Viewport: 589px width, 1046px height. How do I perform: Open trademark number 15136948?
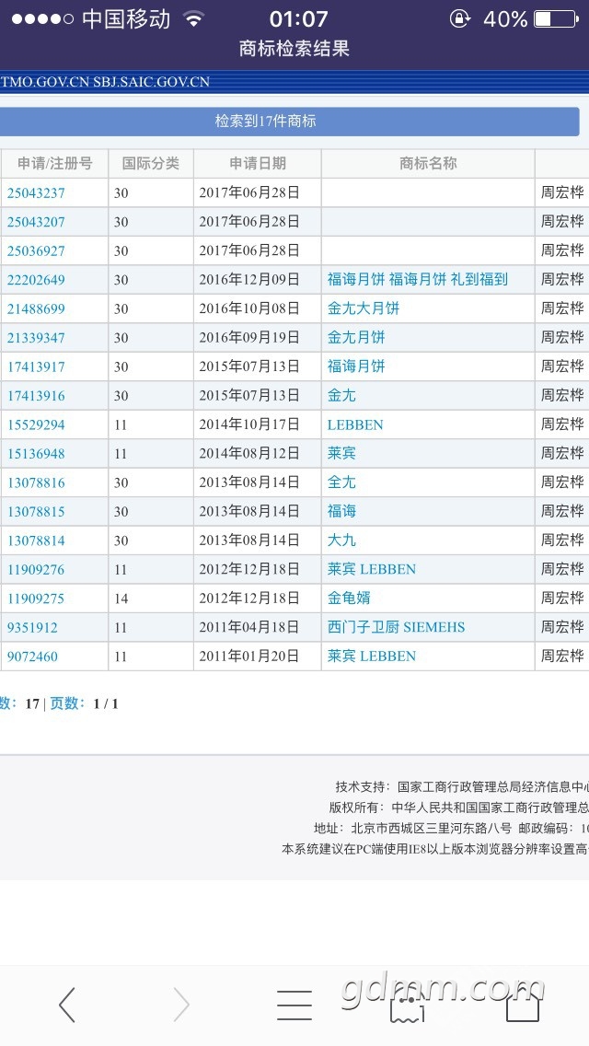36,454
